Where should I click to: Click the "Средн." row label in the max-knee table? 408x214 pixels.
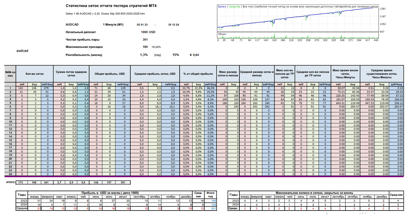tap(233, 208)
